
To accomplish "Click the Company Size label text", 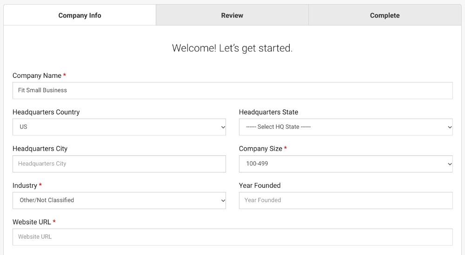I will point(260,149).
